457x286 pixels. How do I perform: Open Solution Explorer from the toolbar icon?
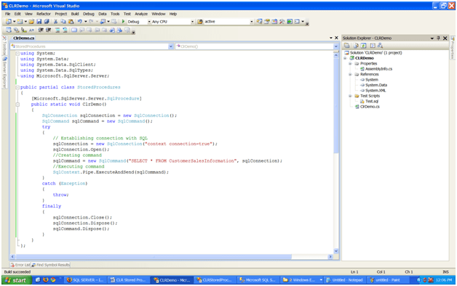259,22
